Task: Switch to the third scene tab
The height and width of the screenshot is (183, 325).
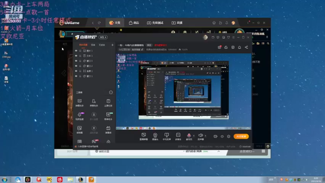Action: (102, 45)
